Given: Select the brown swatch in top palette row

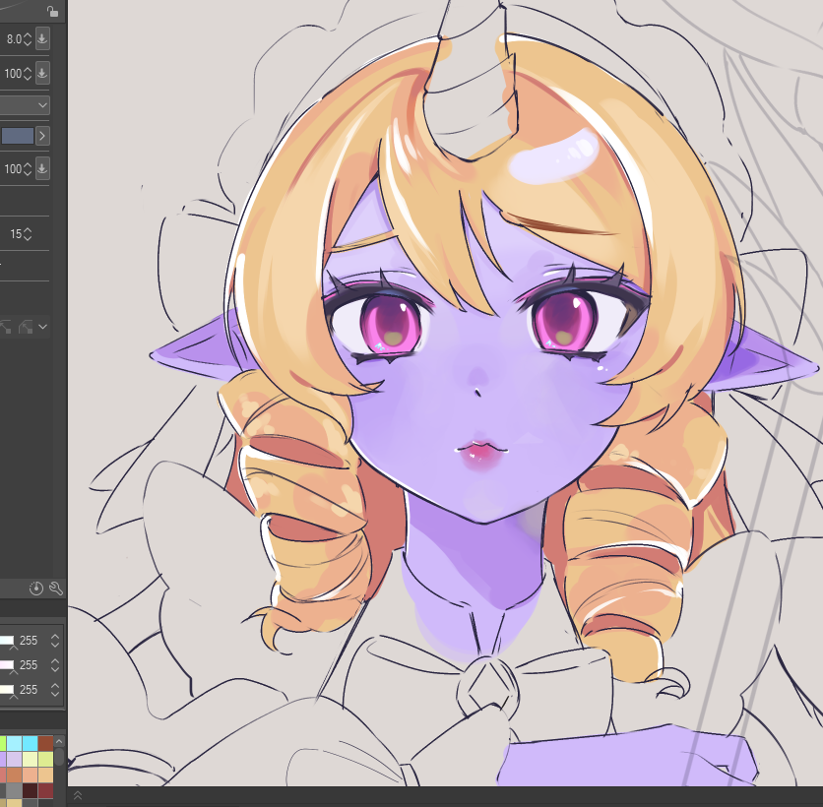Looking at the screenshot, I should pos(45,743).
